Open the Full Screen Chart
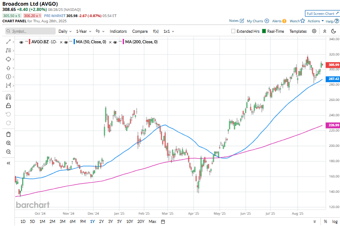The height and width of the screenshot is (226, 340). [322, 14]
